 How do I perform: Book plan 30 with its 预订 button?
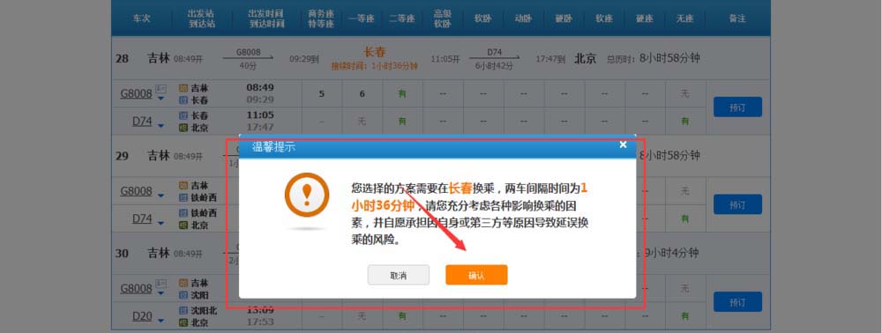point(737,301)
